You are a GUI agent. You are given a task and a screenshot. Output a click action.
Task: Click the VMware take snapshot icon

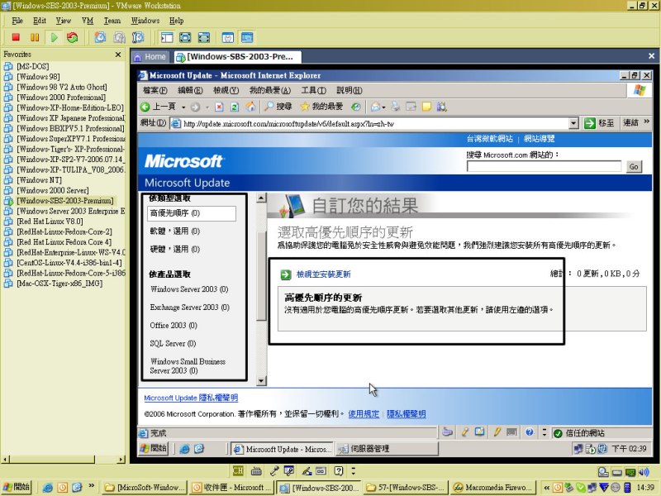coord(100,37)
